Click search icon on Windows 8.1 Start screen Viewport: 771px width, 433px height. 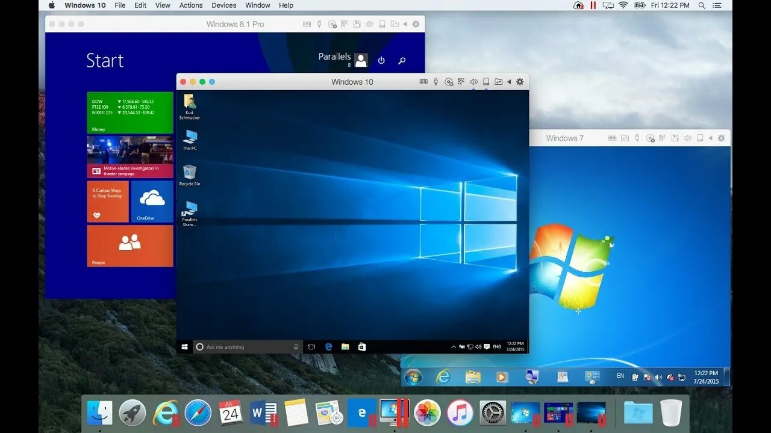pyautogui.click(x=402, y=61)
